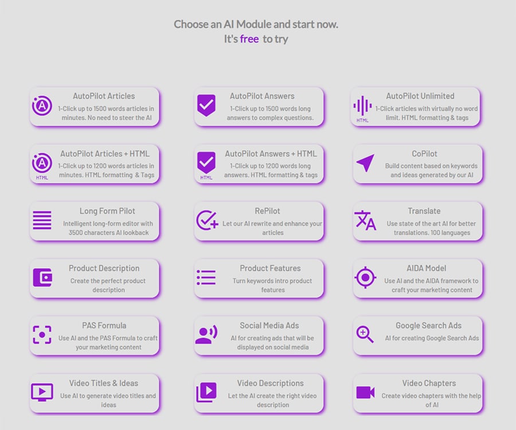516x430 pixels.
Task: Click the Product Description wallet icon
Action: click(x=42, y=277)
